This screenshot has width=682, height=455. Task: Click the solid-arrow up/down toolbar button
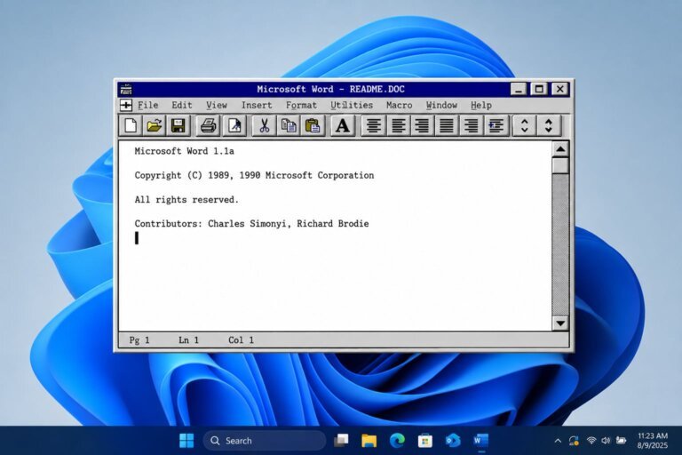(x=549, y=126)
